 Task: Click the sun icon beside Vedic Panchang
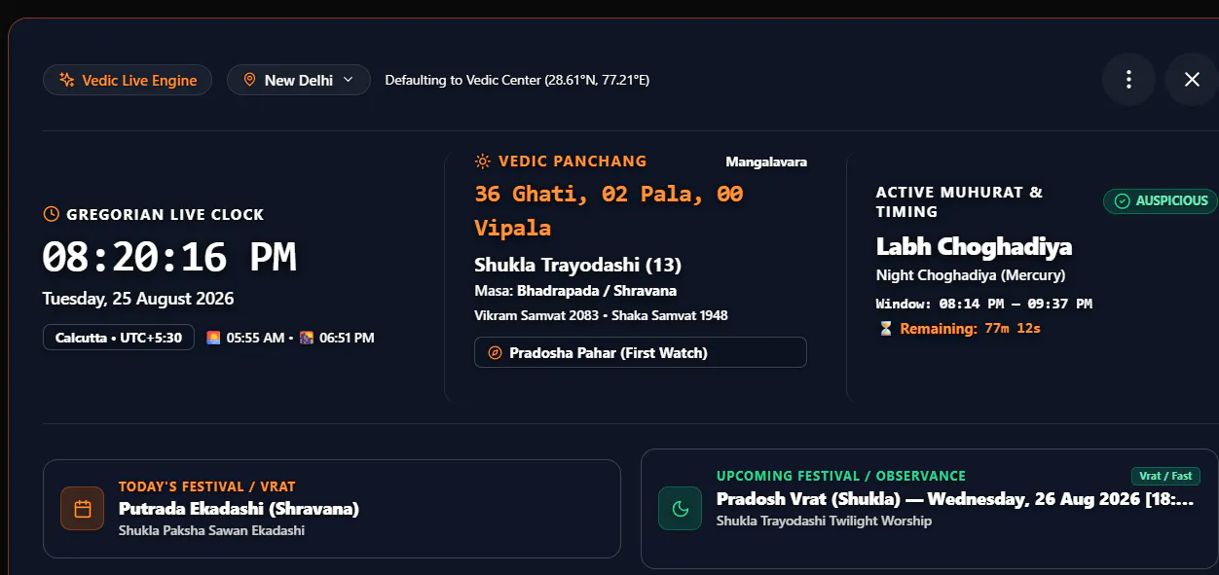click(483, 162)
